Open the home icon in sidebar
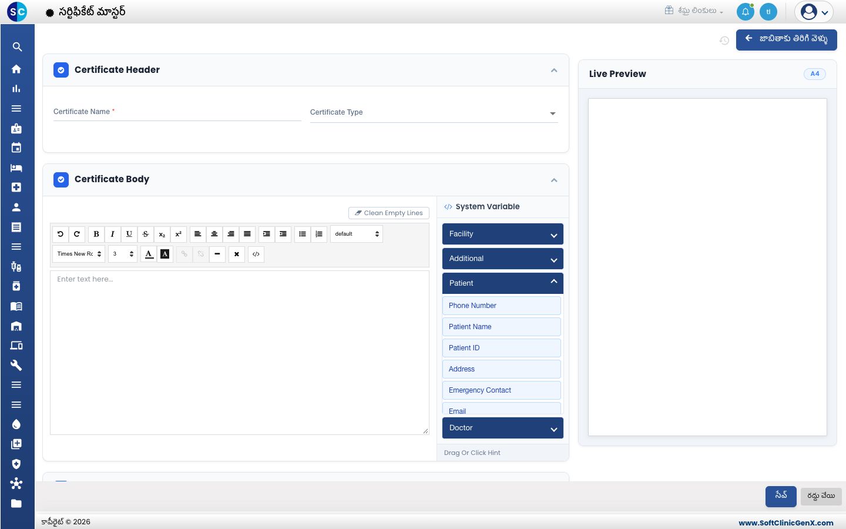Screen dimensions: 846x529 tap(16, 69)
